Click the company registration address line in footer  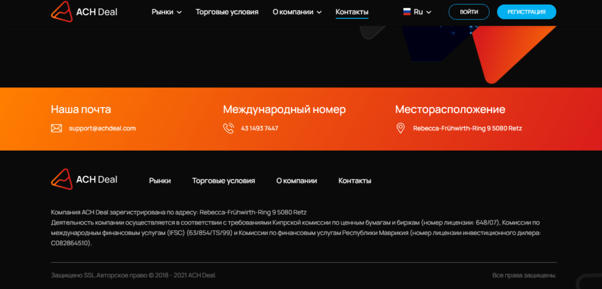point(179,212)
